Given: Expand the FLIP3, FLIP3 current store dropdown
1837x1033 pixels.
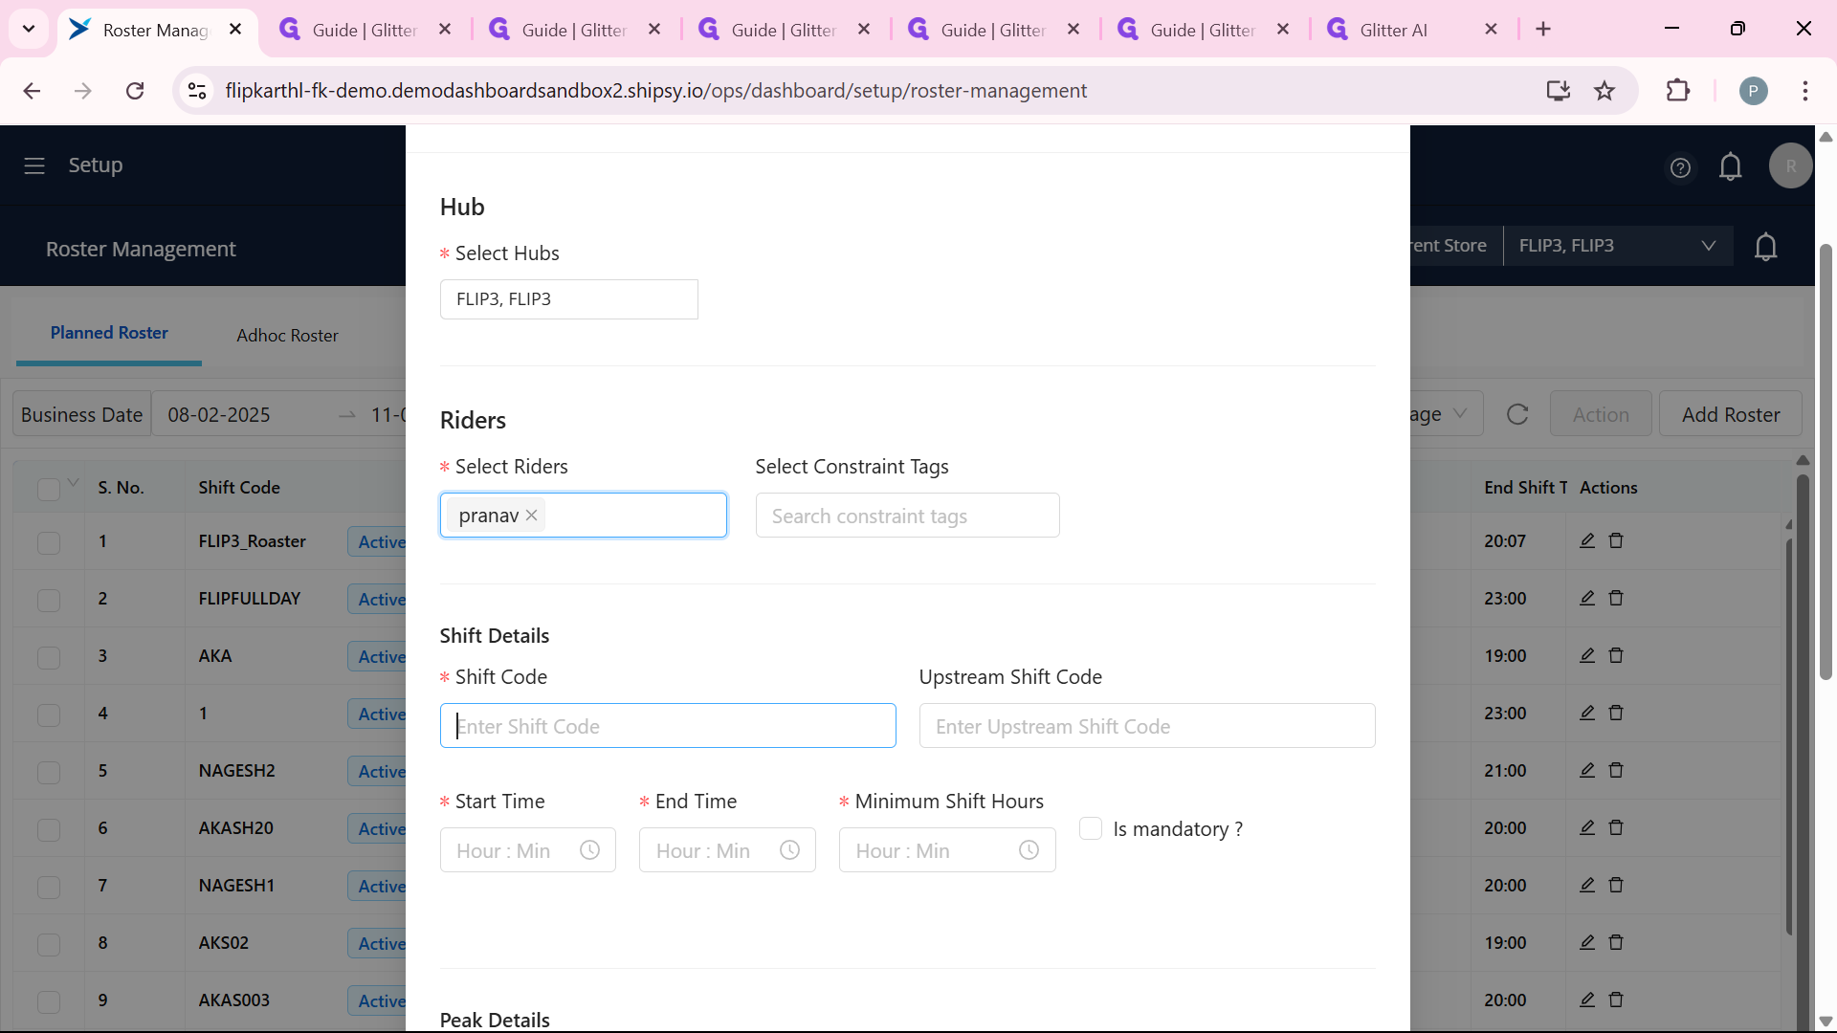Looking at the screenshot, I should pos(1618,246).
